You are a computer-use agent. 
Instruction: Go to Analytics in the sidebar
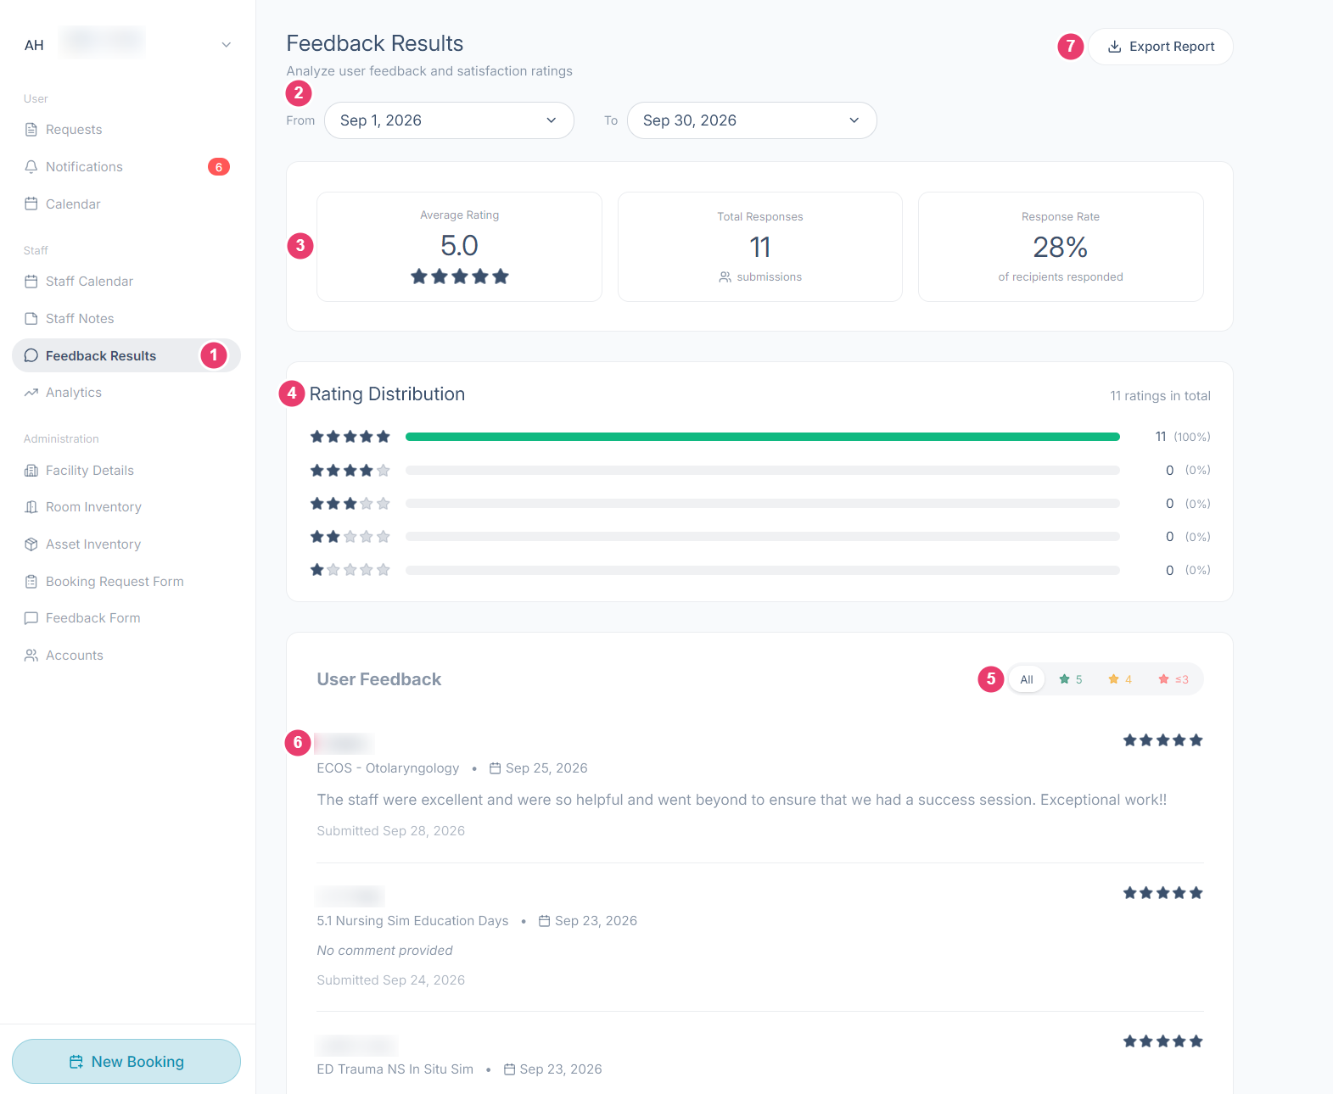pos(126,393)
